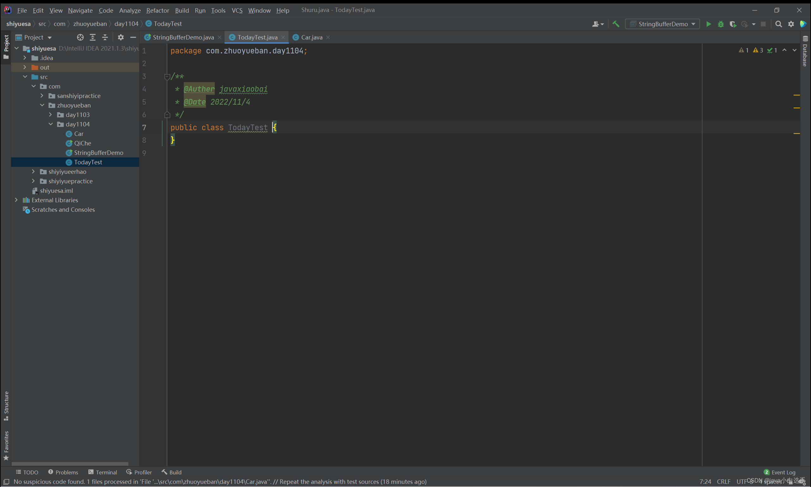Switch to the Car.java tab
Image resolution: width=811 pixels, height=487 pixels.
[311, 37]
